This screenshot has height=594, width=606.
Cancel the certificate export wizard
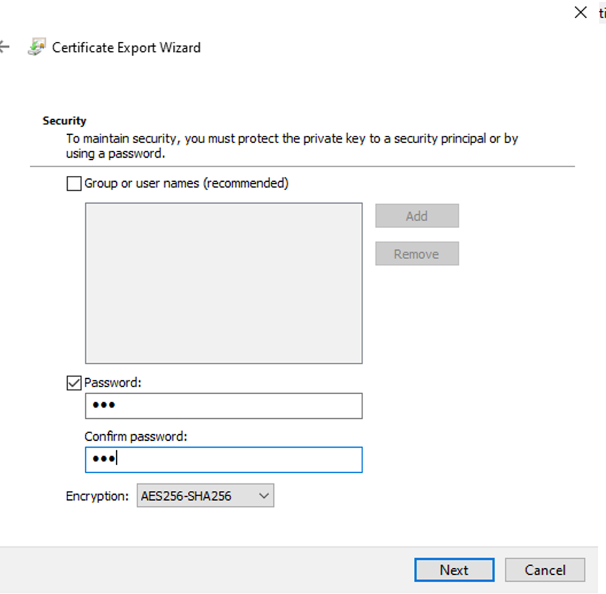click(x=545, y=570)
